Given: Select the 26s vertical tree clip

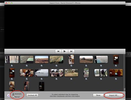Looking at the screenshot, I should pyautogui.click(x=86, y=73).
